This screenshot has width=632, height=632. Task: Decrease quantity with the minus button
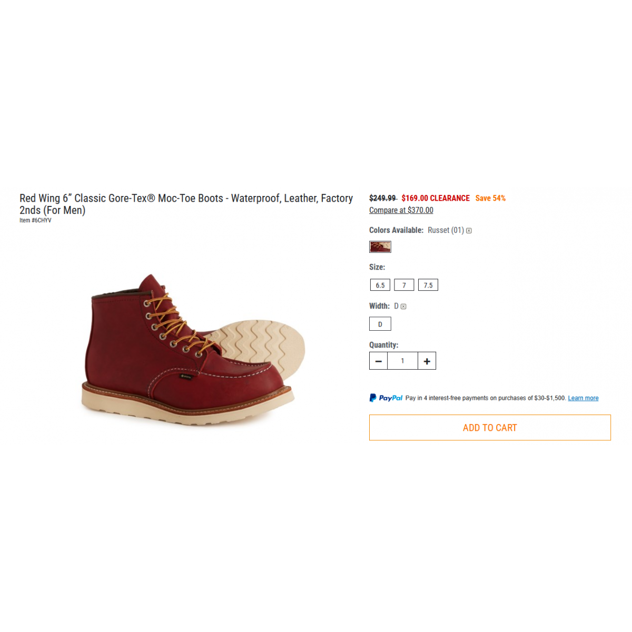[x=378, y=361]
